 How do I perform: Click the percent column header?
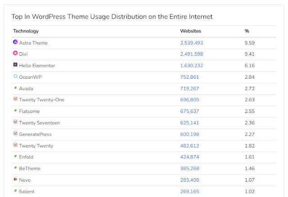click(x=247, y=31)
